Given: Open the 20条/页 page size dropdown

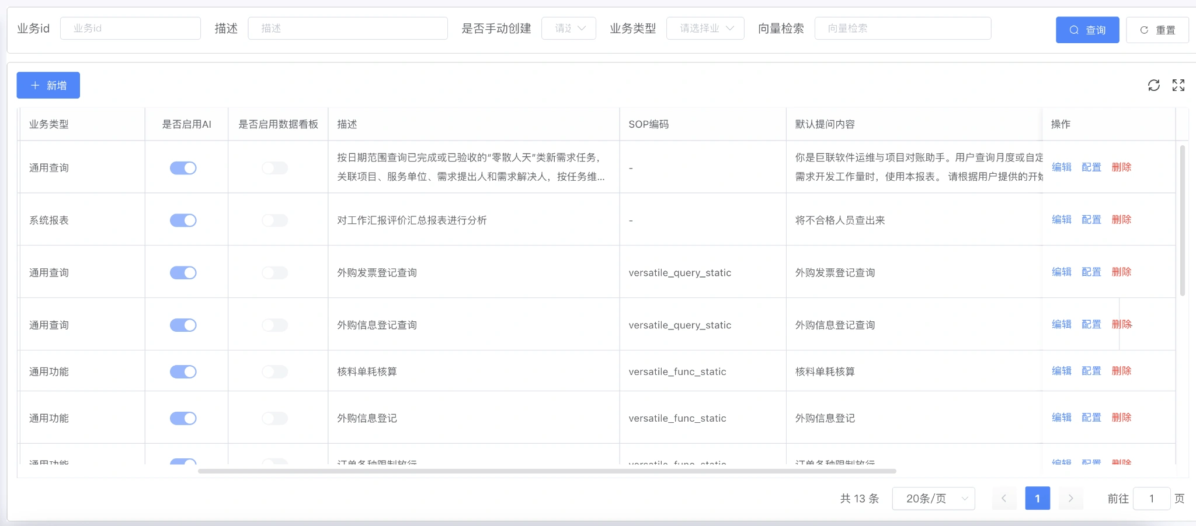Looking at the screenshot, I should click(933, 499).
